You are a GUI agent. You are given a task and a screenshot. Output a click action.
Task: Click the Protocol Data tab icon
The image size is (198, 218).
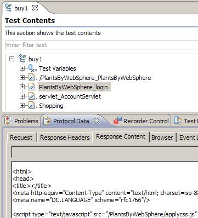pos(47,121)
